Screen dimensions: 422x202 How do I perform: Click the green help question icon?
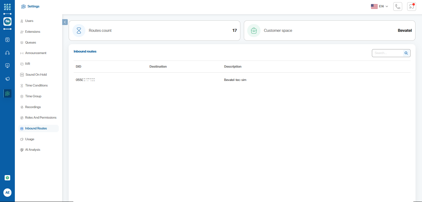click(7, 178)
